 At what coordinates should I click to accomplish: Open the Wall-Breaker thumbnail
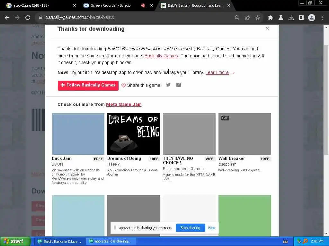pyautogui.click(x=245, y=134)
